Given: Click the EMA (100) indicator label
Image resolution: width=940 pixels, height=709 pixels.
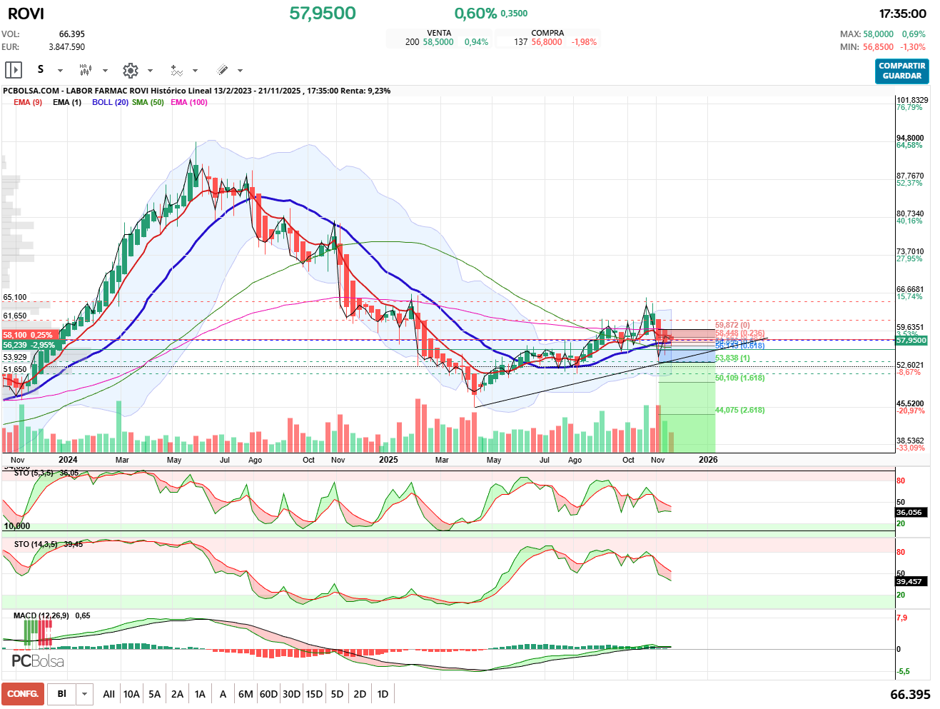Looking at the screenshot, I should 189,102.
